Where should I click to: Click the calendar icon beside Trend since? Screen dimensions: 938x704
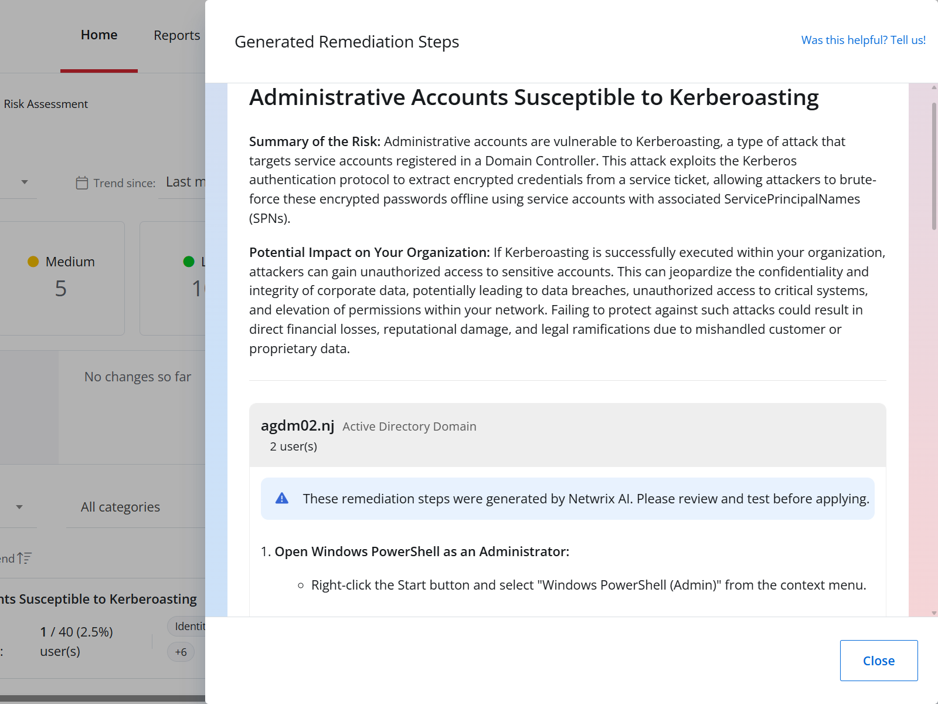[82, 183]
